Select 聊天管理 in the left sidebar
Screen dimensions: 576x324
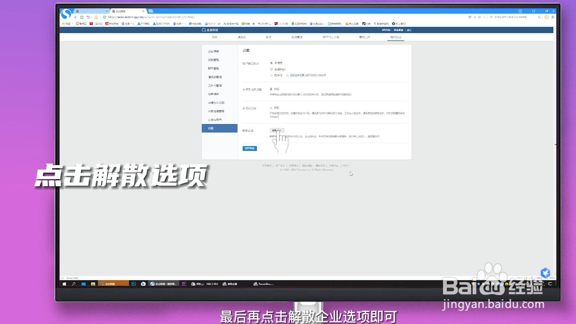213,68
